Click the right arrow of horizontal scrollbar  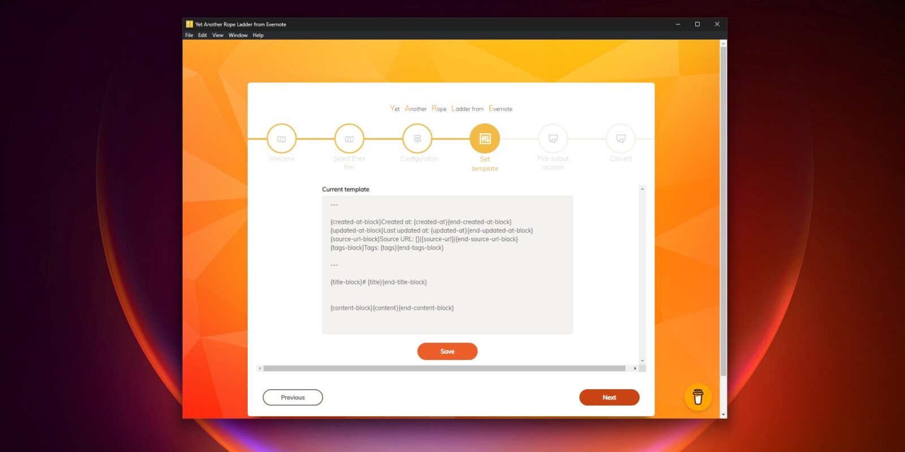(635, 368)
